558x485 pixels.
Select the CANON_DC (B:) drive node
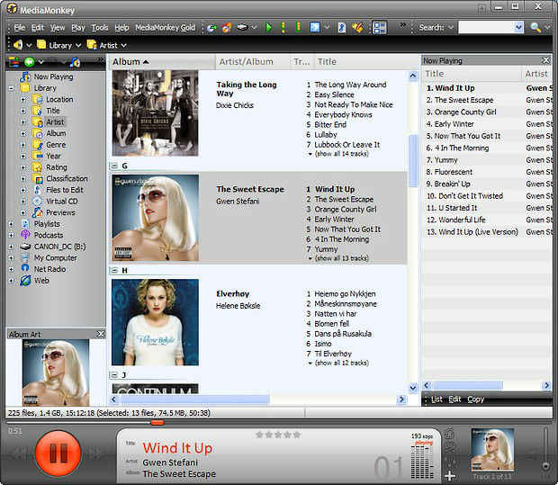(59, 247)
